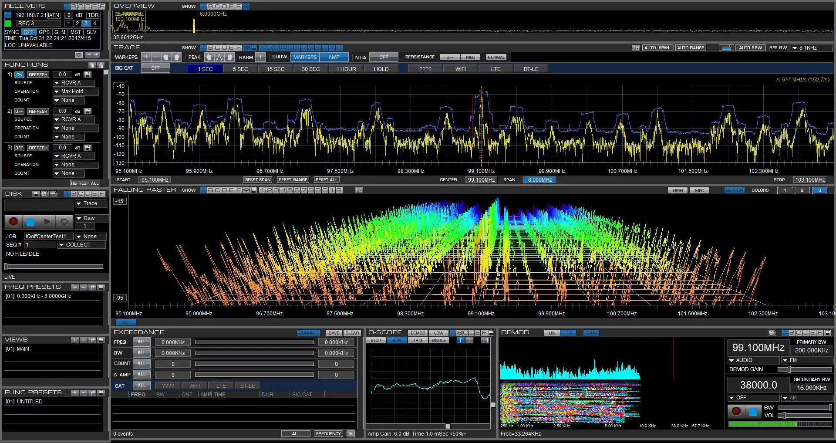The height and width of the screenshot is (443, 836).
Task: Select the BT-LE signal category tab
Action: point(531,69)
